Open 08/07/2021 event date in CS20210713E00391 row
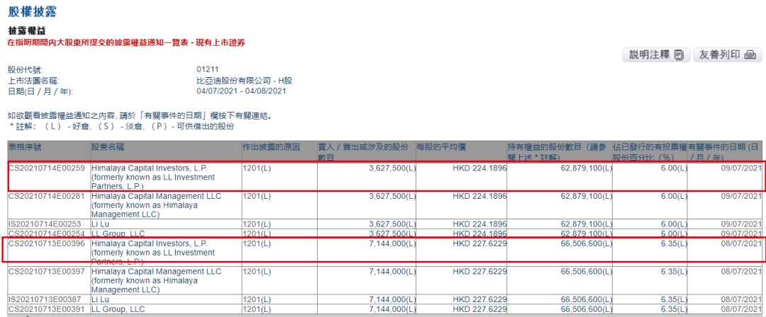The height and width of the screenshot is (317, 766). click(742, 309)
